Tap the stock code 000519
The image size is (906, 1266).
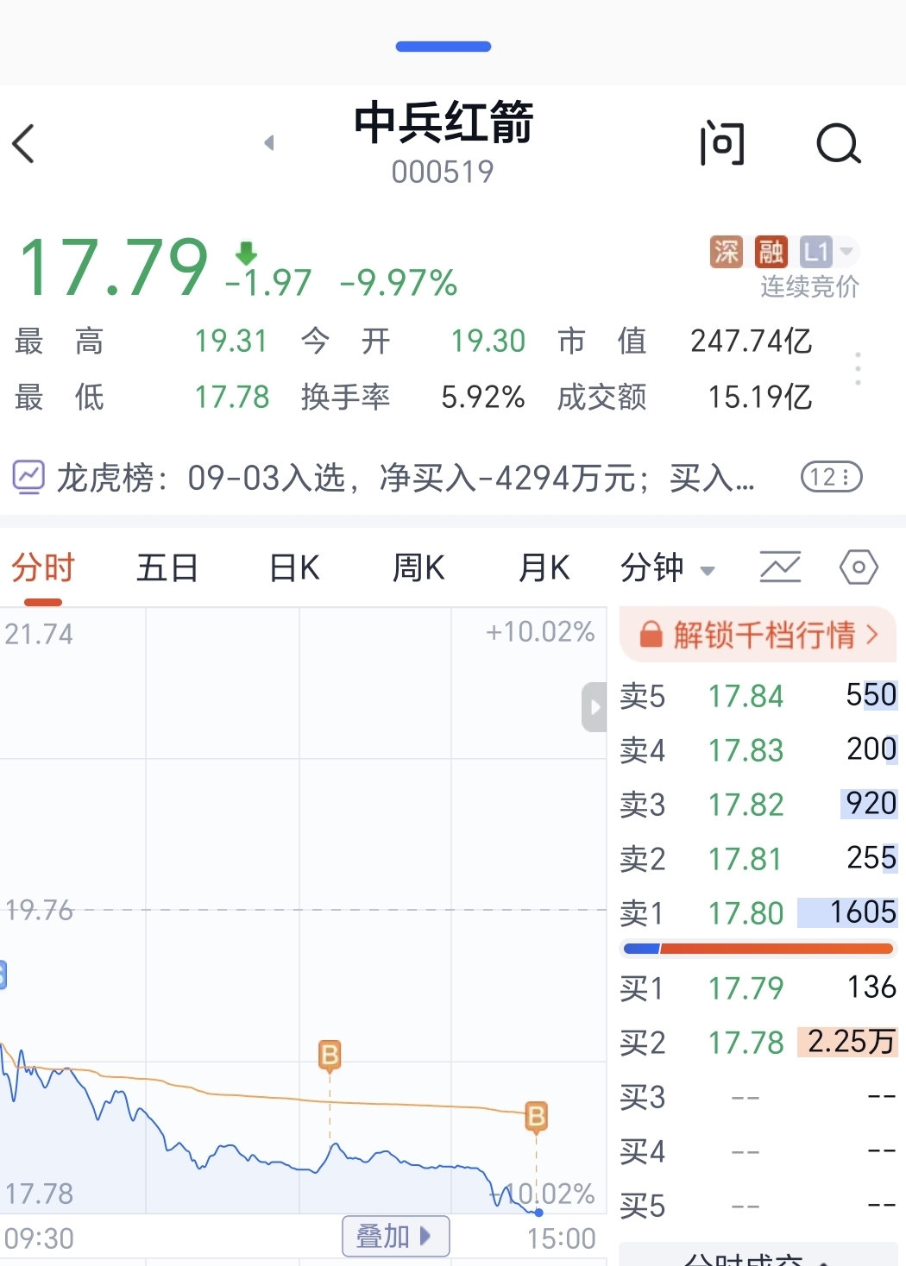point(443,172)
